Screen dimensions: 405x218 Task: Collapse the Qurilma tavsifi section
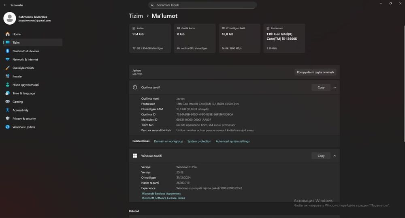pos(335,88)
